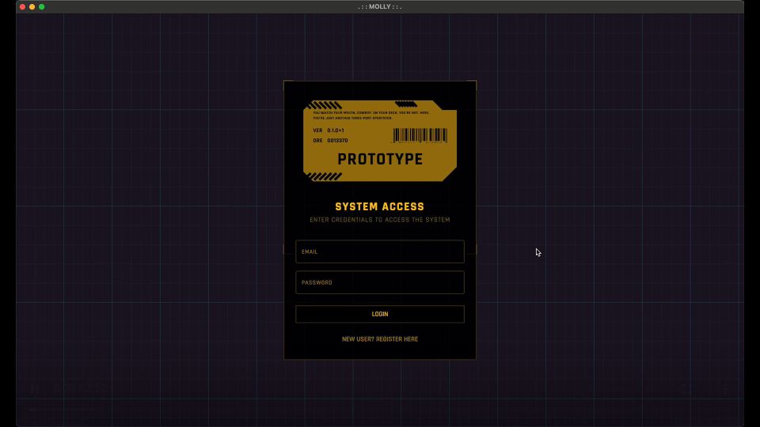Focus the Password input field

pos(379,282)
